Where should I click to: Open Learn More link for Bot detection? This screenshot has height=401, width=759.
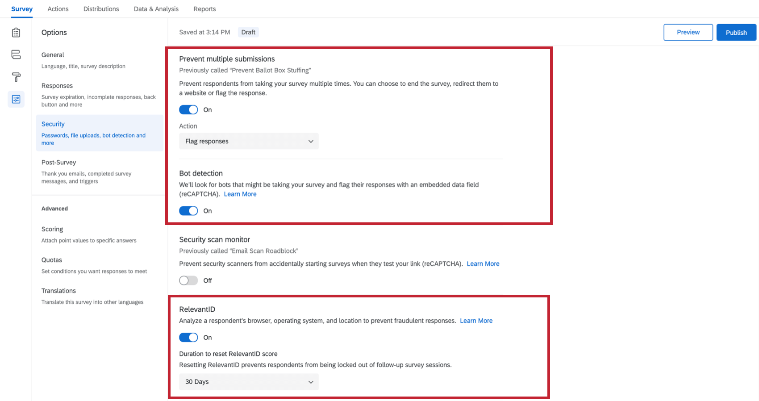click(x=240, y=194)
